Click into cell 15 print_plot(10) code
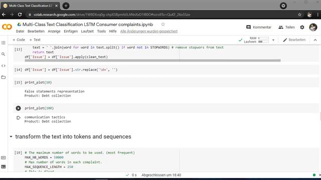 point(38,82)
